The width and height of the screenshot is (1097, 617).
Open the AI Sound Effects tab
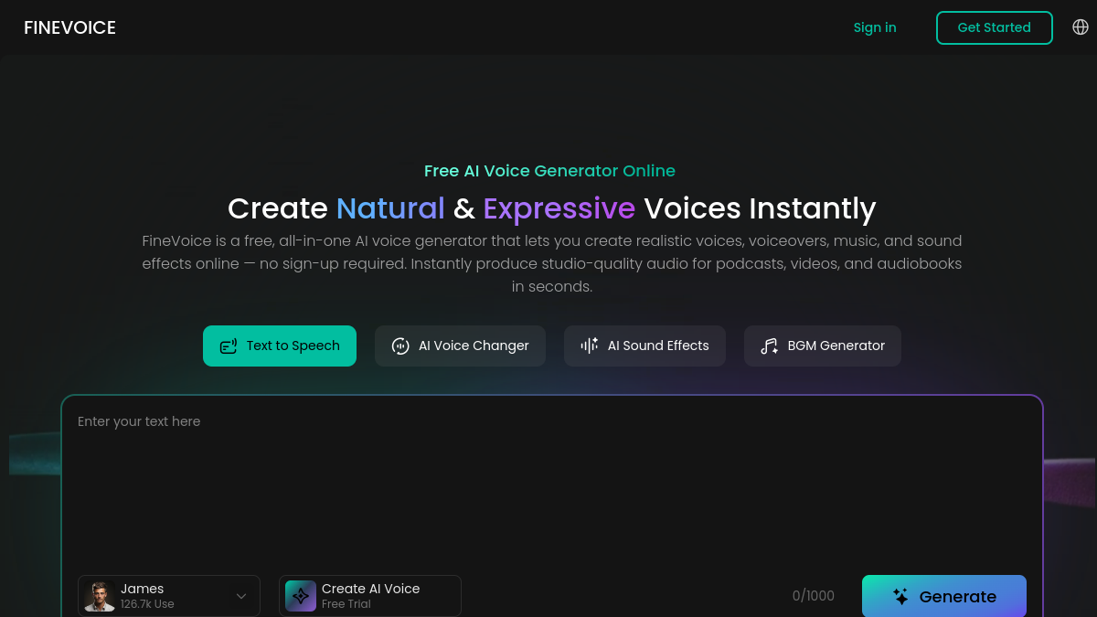pyautogui.click(x=645, y=346)
